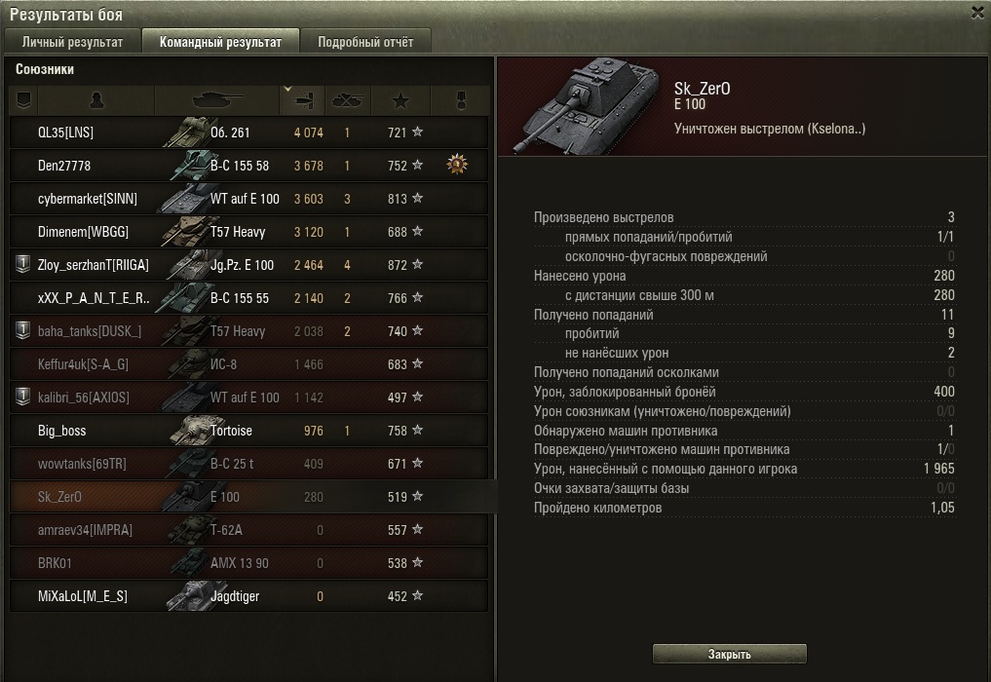
Task: Sort by damage dealt shell icon
Action: (302, 100)
